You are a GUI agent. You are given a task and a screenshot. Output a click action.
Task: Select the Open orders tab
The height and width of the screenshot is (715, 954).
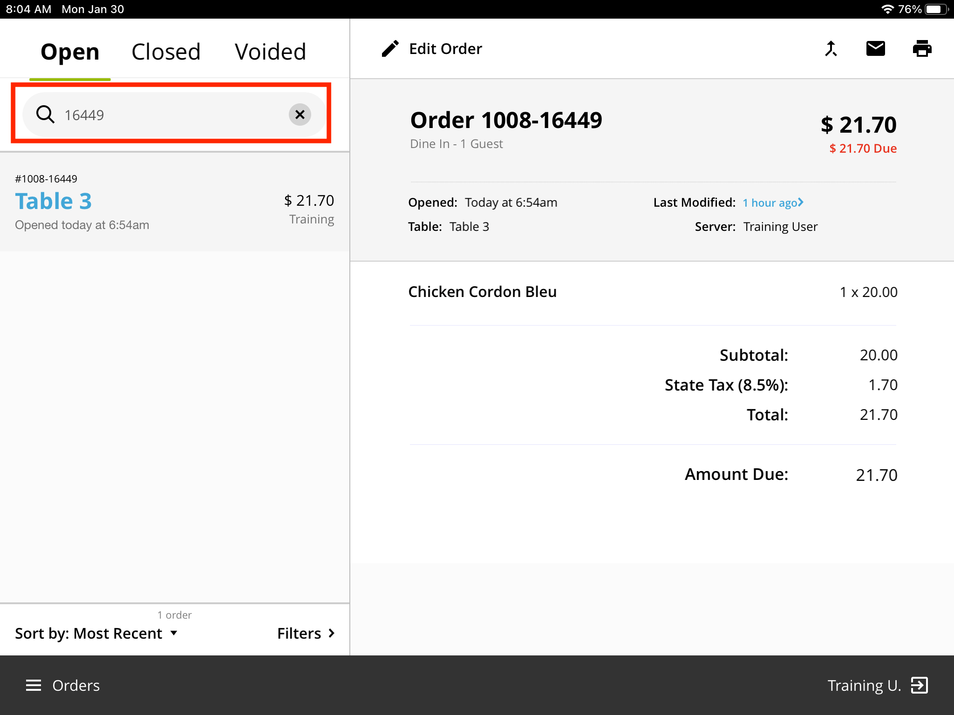pos(70,51)
